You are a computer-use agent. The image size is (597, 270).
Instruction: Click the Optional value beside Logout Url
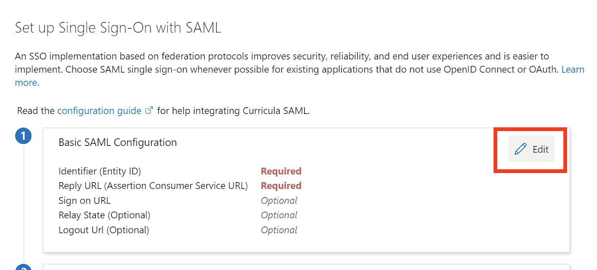click(279, 230)
